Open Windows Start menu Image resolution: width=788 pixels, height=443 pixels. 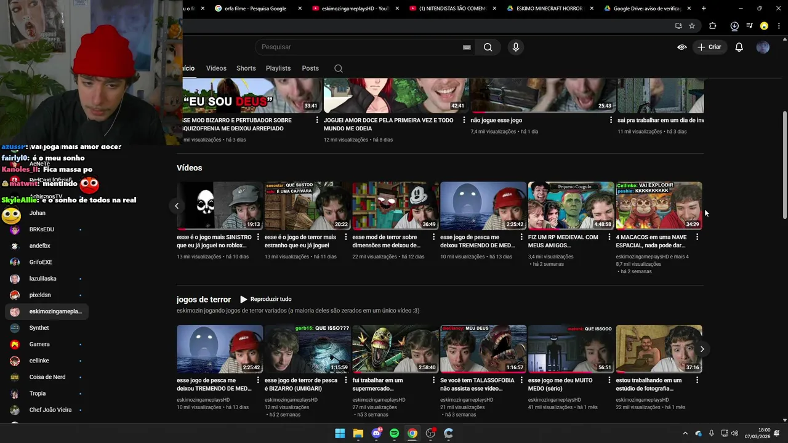pyautogui.click(x=340, y=433)
